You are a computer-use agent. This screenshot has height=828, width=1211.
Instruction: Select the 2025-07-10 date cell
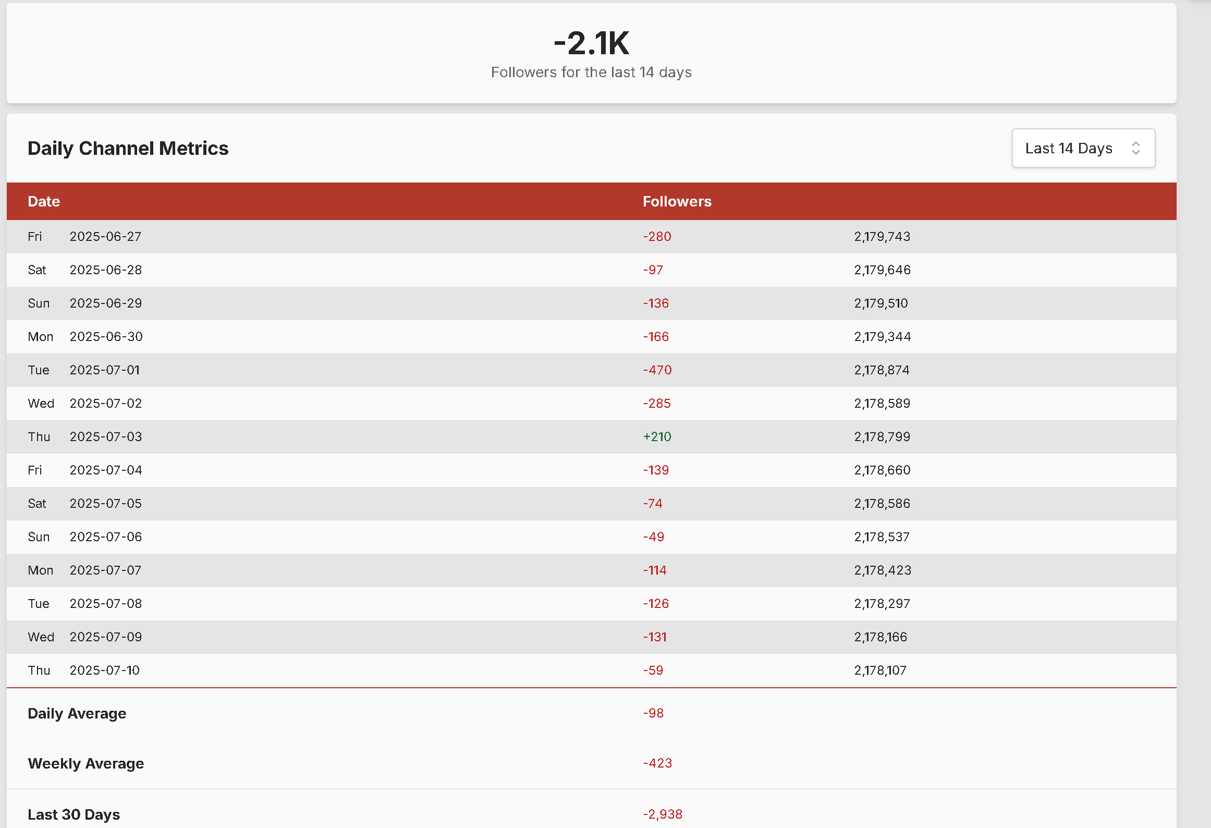pyautogui.click(x=105, y=670)
